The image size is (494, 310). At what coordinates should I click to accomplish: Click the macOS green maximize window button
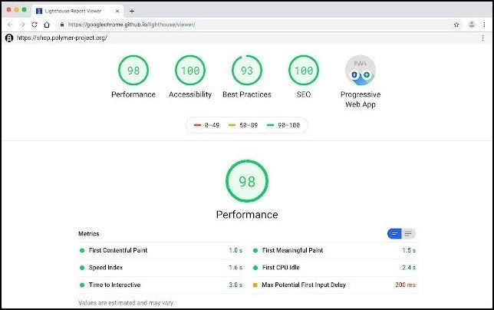click(24, 10)
